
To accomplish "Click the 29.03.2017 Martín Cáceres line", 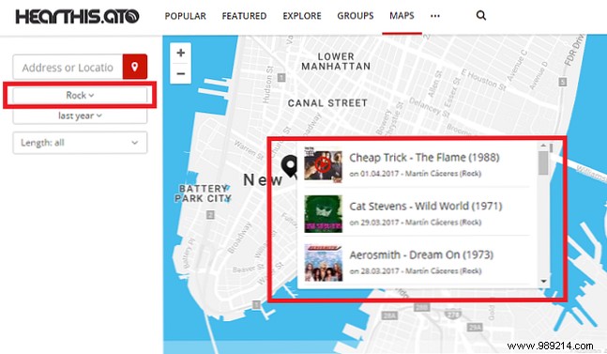I will (415, 223).
